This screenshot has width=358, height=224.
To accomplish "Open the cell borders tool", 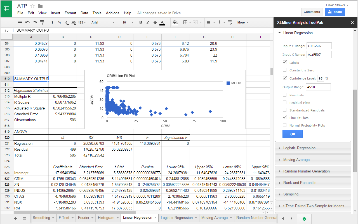I will tap(185, 22).
